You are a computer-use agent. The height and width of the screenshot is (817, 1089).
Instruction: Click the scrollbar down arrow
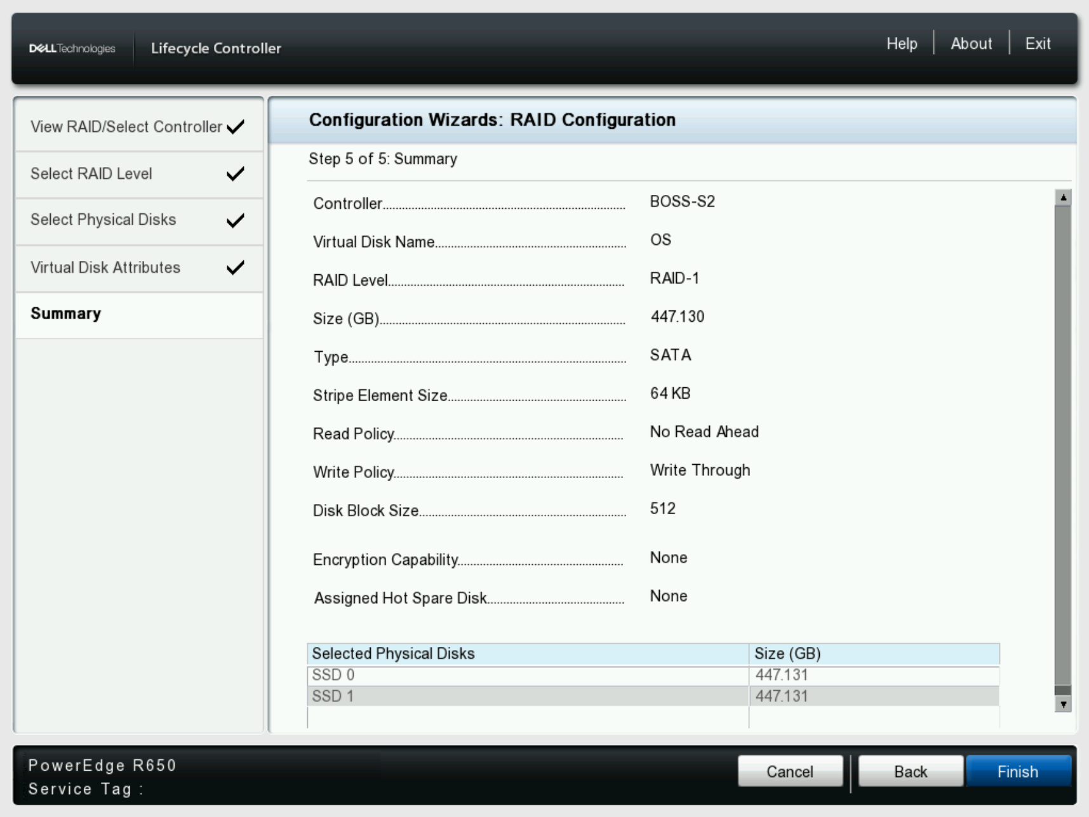pos(1062,703)
